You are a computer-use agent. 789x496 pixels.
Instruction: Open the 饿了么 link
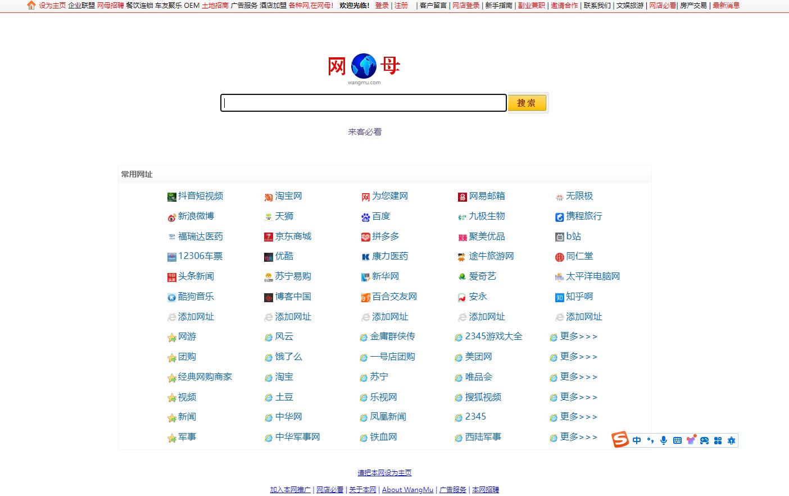tap(289, 357)
